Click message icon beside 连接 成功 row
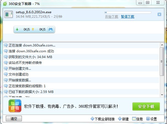The image size is (167, 124). click(x=6, y=51)
